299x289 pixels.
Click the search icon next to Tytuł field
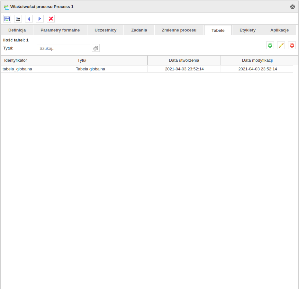click(96, 48)
